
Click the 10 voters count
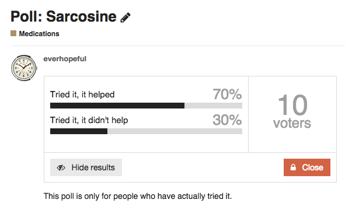(292, 104)
